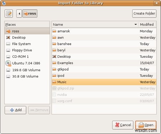Select File System in Places
Image resolution: width=161 pixels, height=134 pixels.
tap(27, 44)
